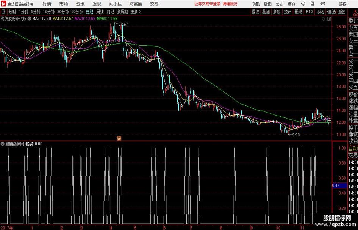Add stock via +自选 button
Viewport: 358px width, 230px height.
tap(331, 12)
